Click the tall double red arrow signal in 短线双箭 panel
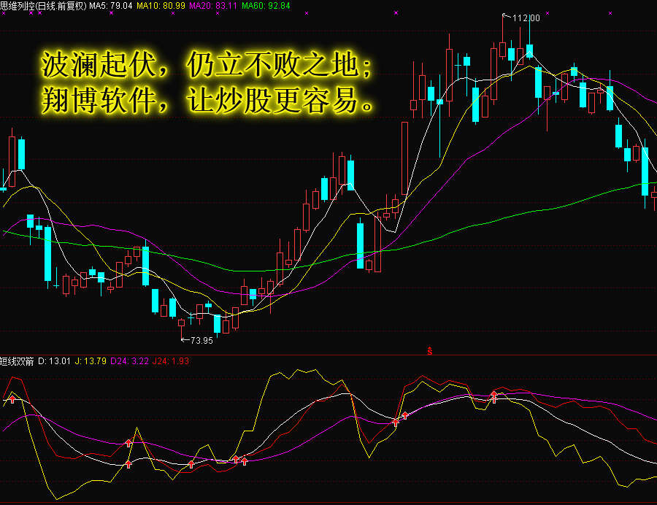 click(x=494, y=397)
